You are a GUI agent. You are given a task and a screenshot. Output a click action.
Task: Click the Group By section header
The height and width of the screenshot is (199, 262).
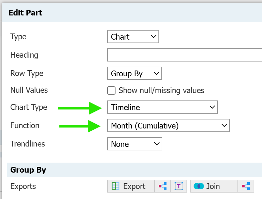pos(28,170)
